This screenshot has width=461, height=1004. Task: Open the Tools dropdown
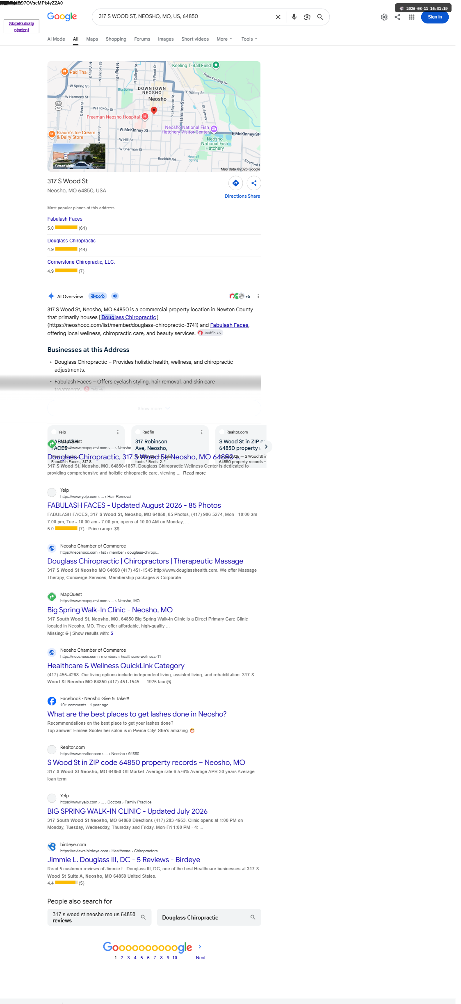coord(249,39)
